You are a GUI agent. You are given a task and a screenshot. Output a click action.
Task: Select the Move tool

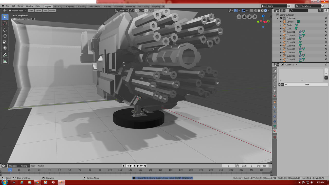5,30
